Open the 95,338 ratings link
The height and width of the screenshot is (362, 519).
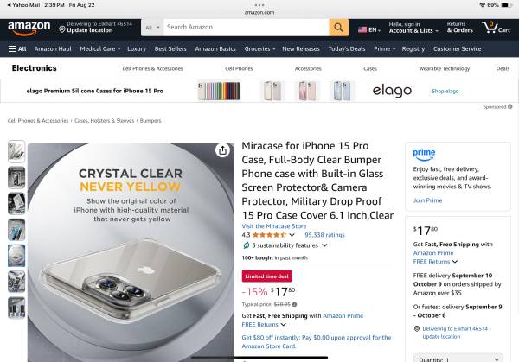tap(324, 234)
